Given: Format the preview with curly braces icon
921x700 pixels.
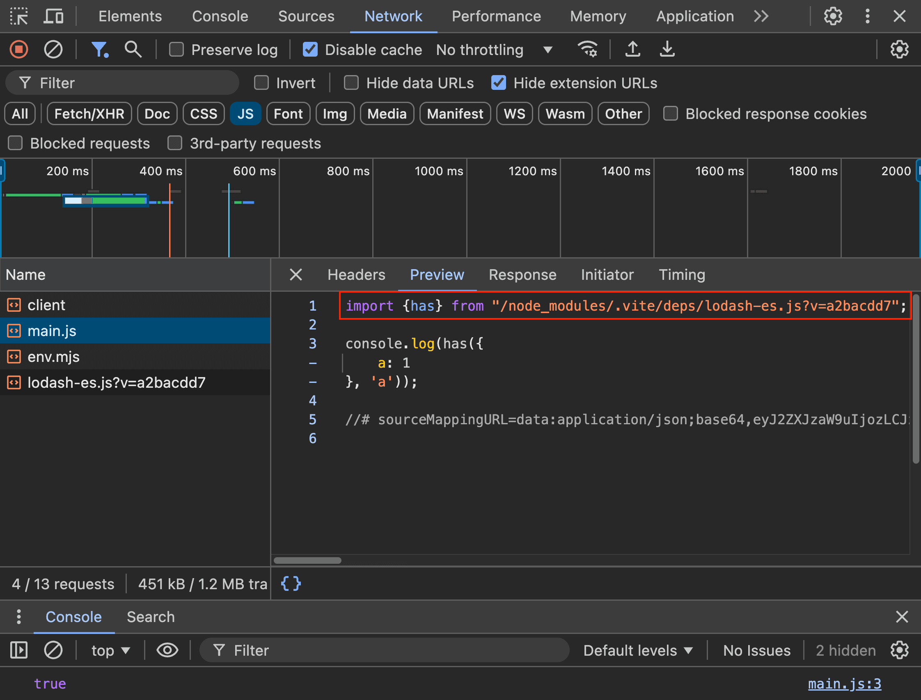Looking at the screenshot, I should (290, 583).
